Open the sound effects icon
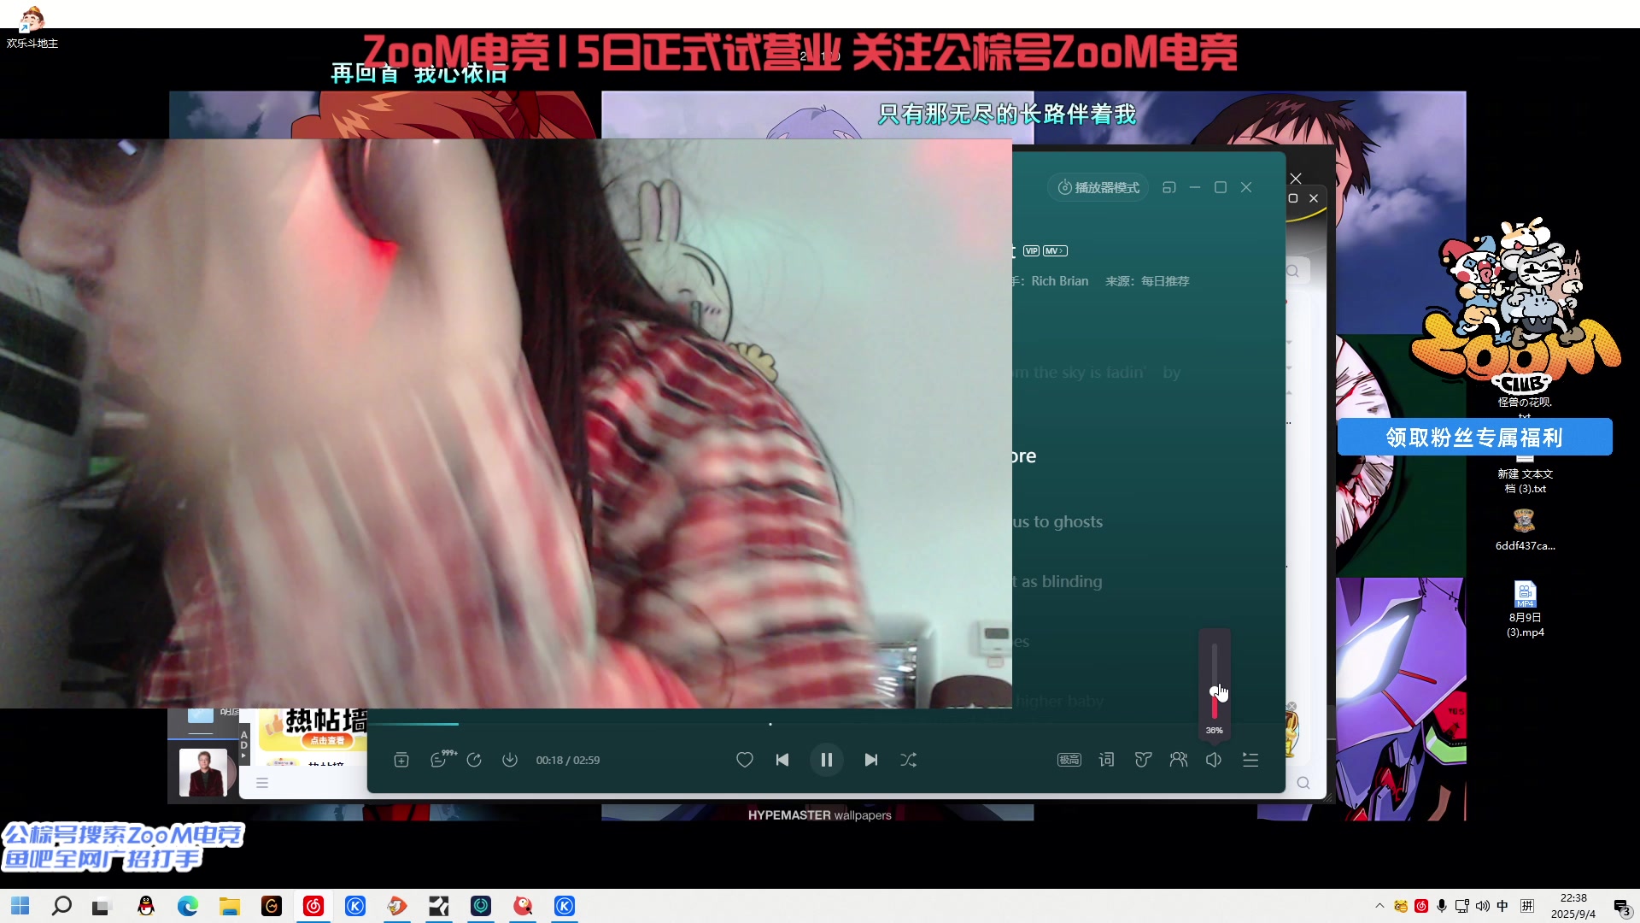The image size is (1640, 923). [x=1143, y=760]
